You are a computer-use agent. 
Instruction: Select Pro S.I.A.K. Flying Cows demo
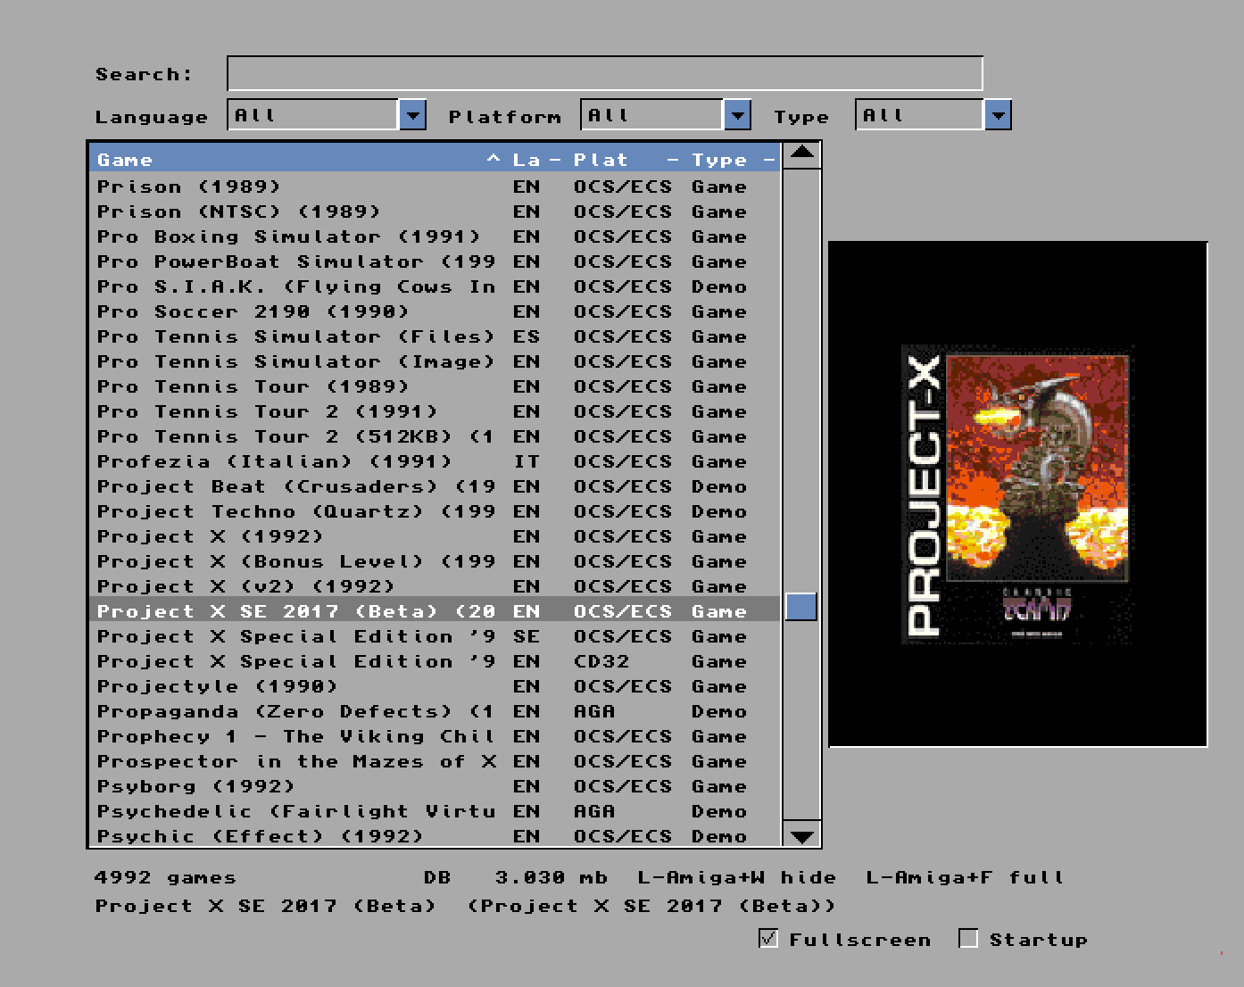tap(435, 286)
